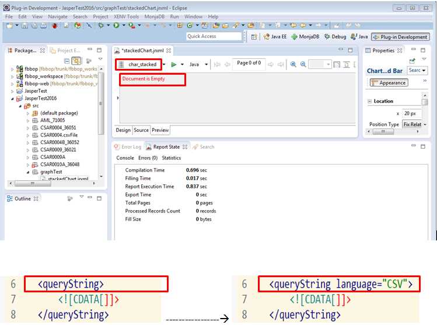Open the char_stacked data adapter dropdown
This screenshot has height=325, width=437.
164,65
